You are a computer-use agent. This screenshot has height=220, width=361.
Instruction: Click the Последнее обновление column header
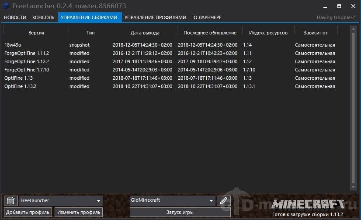pos(210,33)
